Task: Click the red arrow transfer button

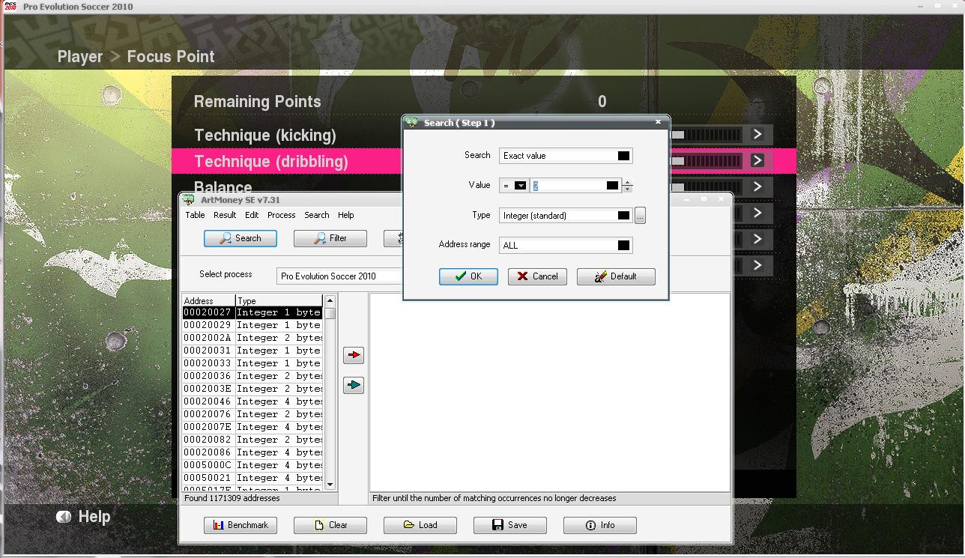Action: click(353, 355)
